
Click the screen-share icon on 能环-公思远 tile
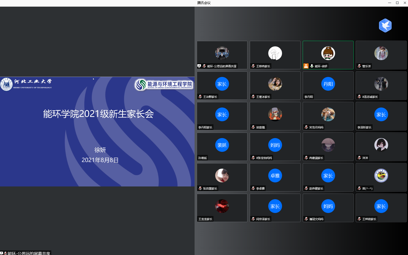199,66
